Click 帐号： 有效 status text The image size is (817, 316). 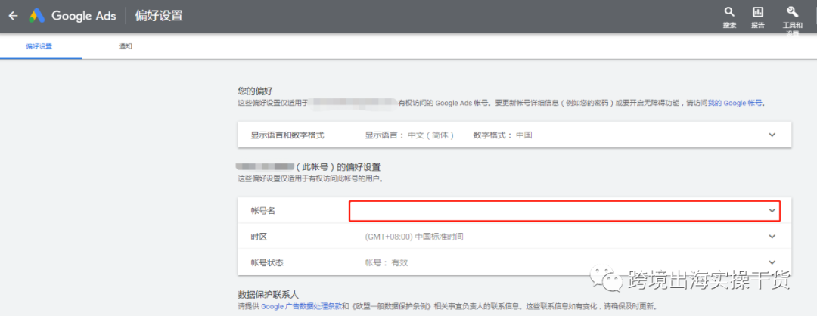click(386, 263)
